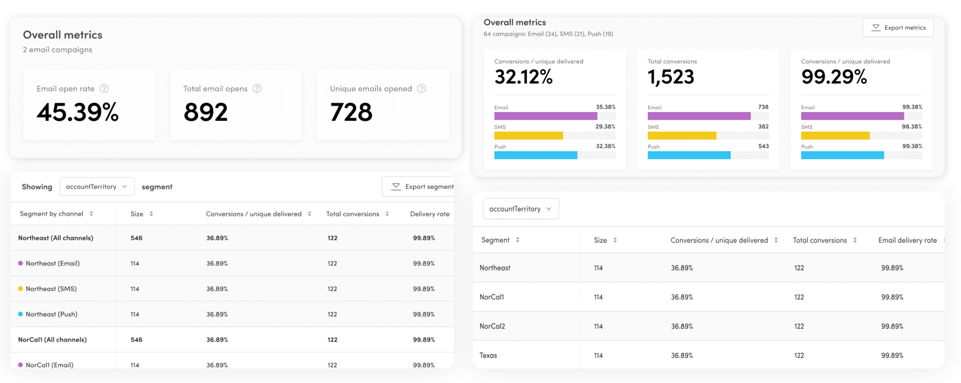
Task: Click purple dot beside Northeast (Email)
Action: tap(20, 263)
